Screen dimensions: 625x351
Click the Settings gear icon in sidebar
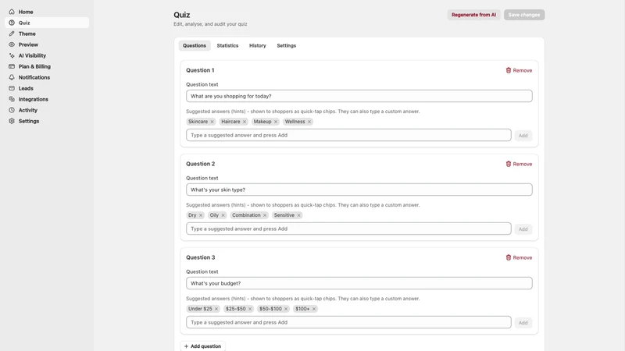click(x=12, y=121)
